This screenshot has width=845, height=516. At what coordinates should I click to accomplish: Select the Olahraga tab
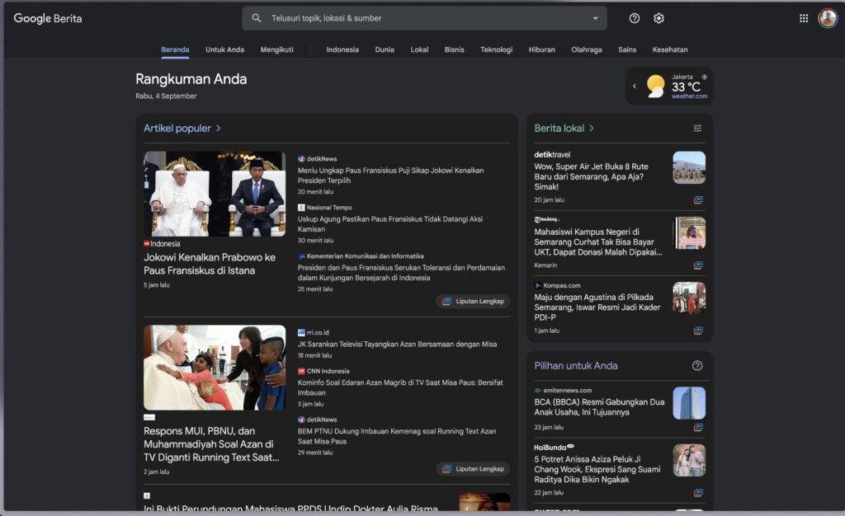(x=587, y=49)
